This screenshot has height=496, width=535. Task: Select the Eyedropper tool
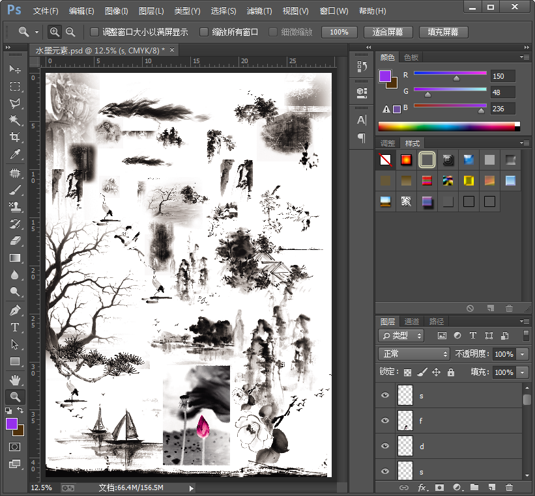14,155
